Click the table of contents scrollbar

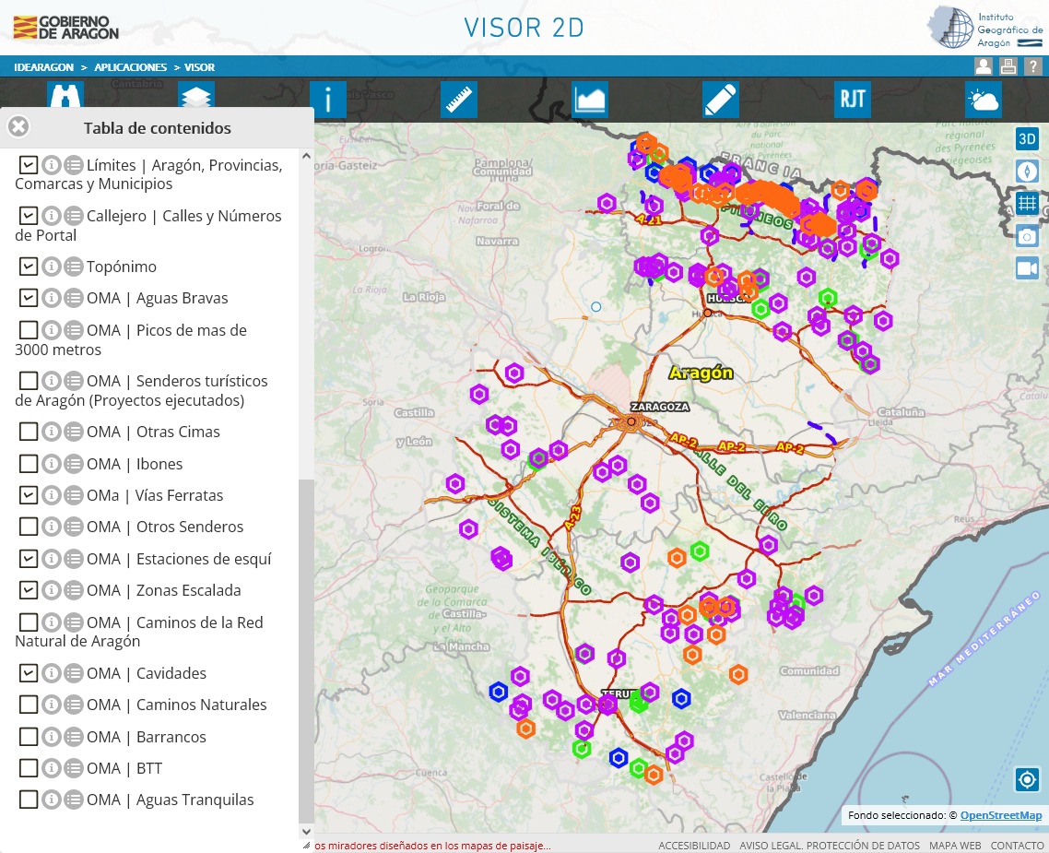[x=306, y=646]
